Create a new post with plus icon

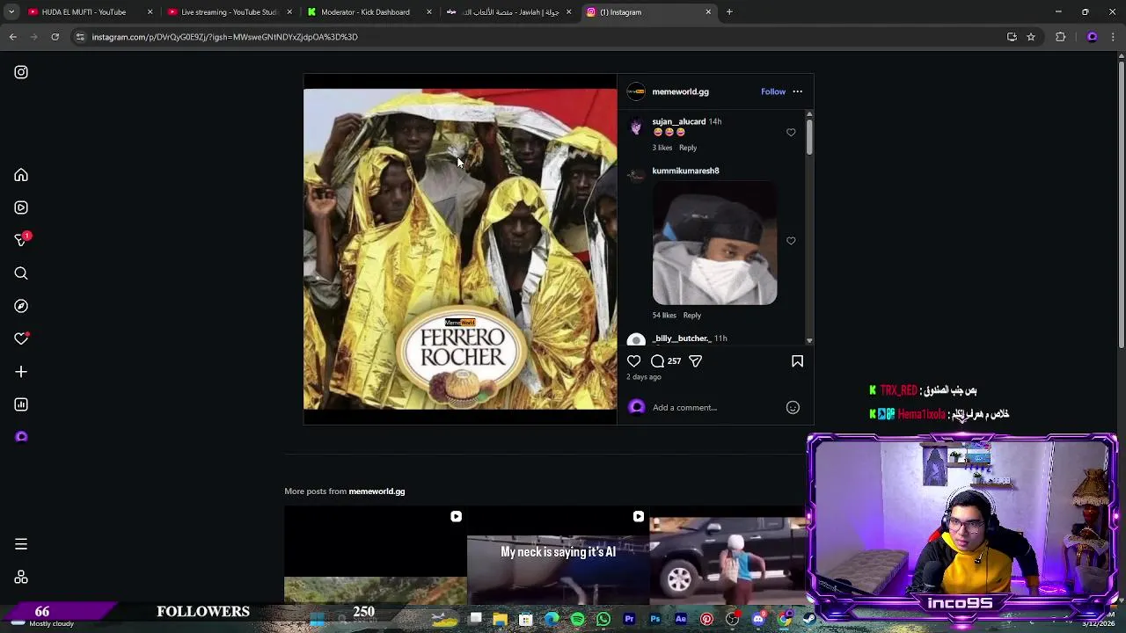21,372
